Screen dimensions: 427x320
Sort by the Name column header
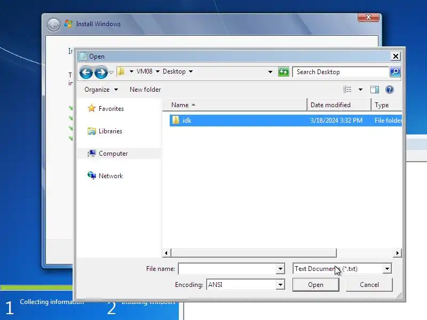click(235, 105)
